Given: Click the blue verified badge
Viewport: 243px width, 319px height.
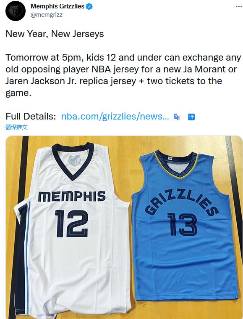Looking at the screenshot, I should (89, 6).
